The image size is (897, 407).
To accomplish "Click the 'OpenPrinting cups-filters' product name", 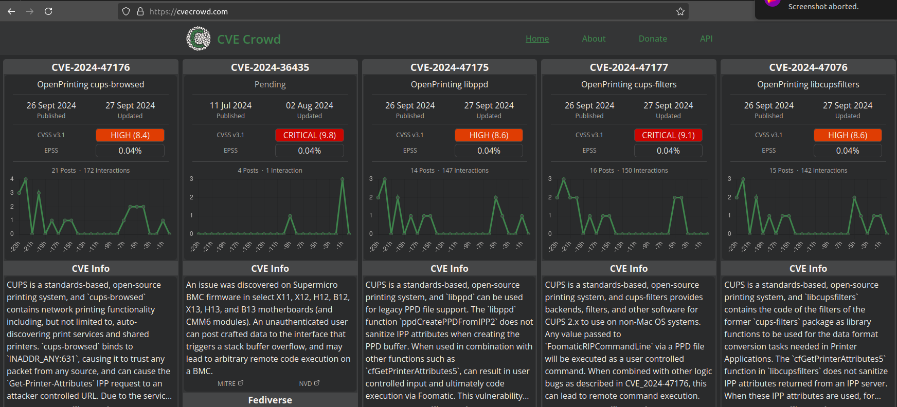I will point(629,84).
